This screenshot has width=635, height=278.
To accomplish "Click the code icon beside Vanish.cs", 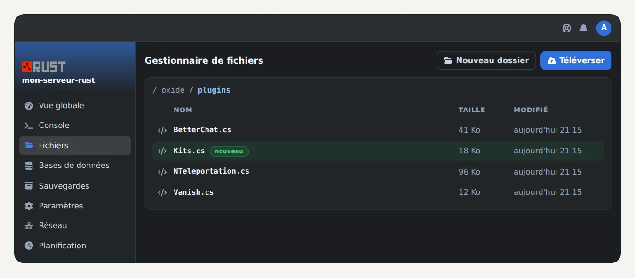I will coord(162,192).
